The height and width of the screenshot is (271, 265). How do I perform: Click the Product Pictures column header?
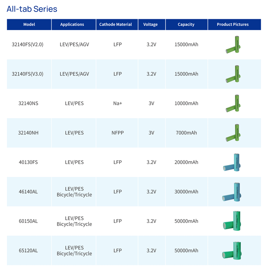233,25
